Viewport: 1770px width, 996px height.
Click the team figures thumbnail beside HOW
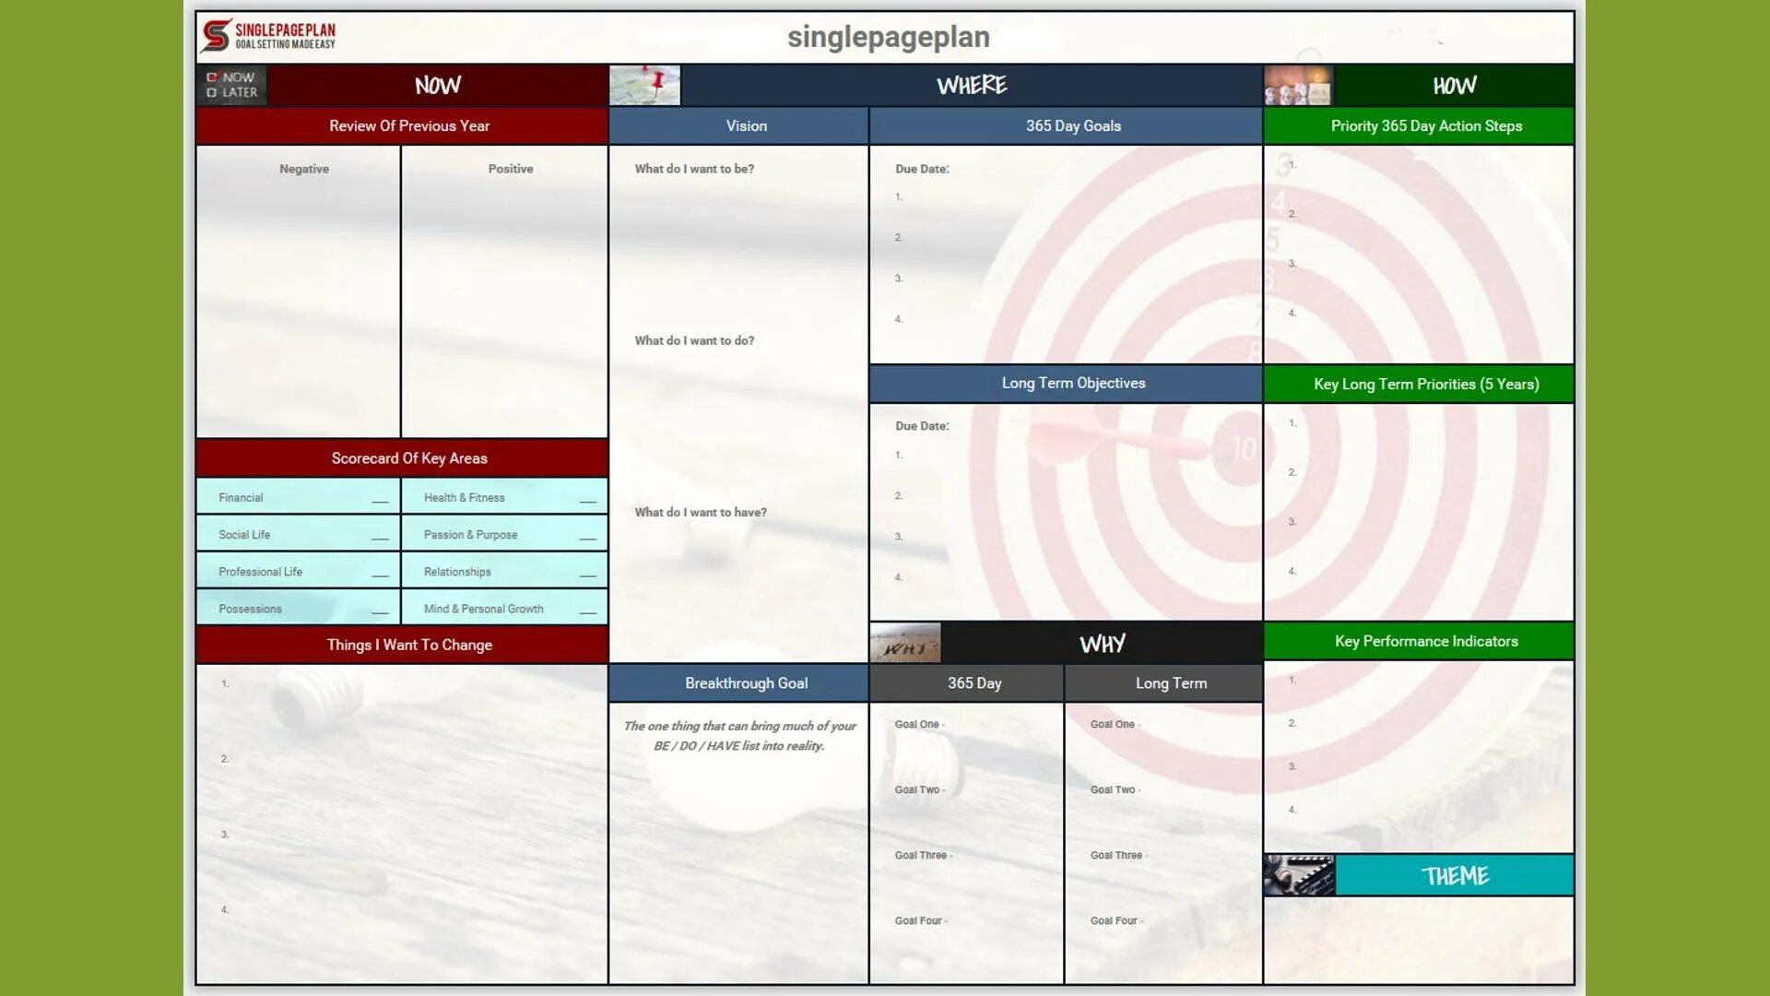tap(1298, 86)
